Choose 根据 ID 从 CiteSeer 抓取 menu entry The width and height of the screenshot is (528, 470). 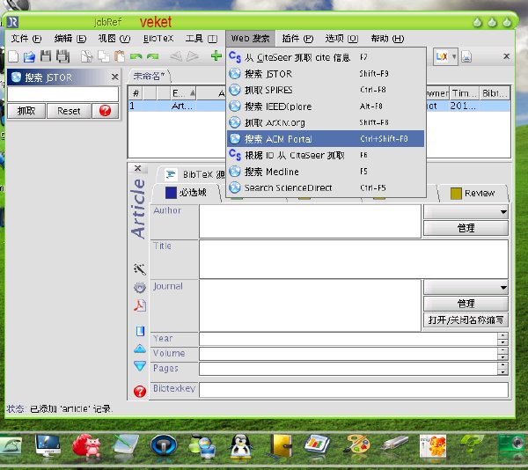(x=326, y=155)
